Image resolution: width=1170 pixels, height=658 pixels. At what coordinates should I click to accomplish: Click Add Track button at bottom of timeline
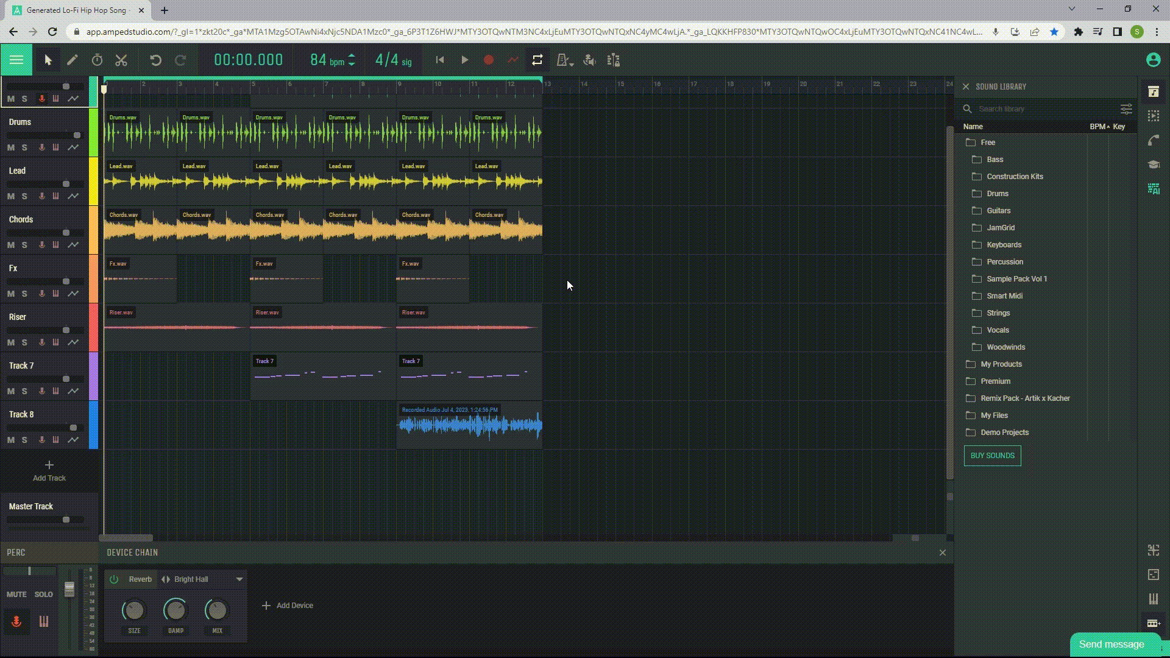48,469
